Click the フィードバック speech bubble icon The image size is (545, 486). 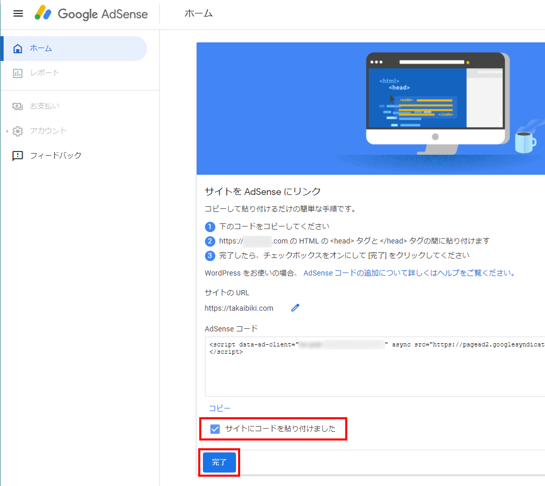click(x=18, y=156)
